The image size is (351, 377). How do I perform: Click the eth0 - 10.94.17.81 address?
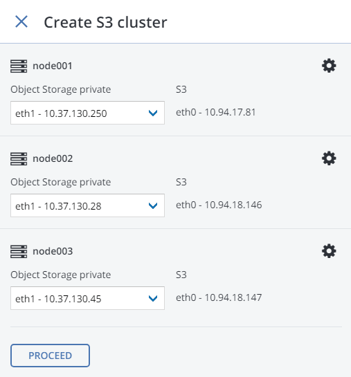coord(215,112)
